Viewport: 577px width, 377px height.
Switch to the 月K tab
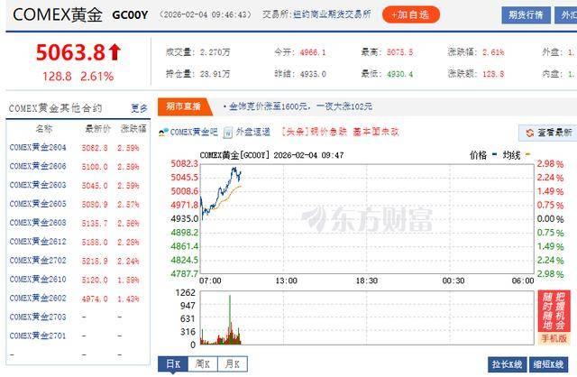pyautogui.click(x=234, y=363)
